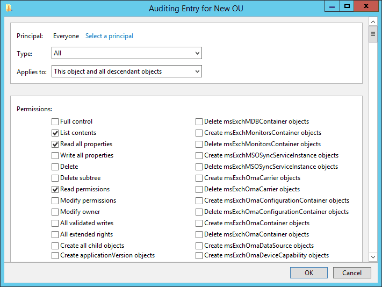Click the vertical scrollbar thumb
Viewport: 382px width, 287px height.
(373, 34)
